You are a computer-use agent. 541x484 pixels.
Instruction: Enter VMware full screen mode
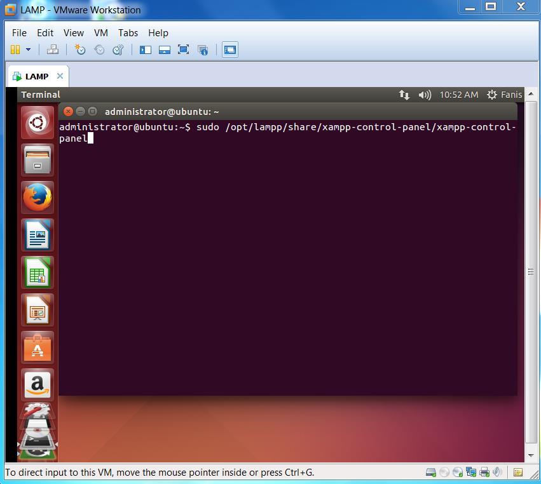pyautogui.click(x=183, y=50)
